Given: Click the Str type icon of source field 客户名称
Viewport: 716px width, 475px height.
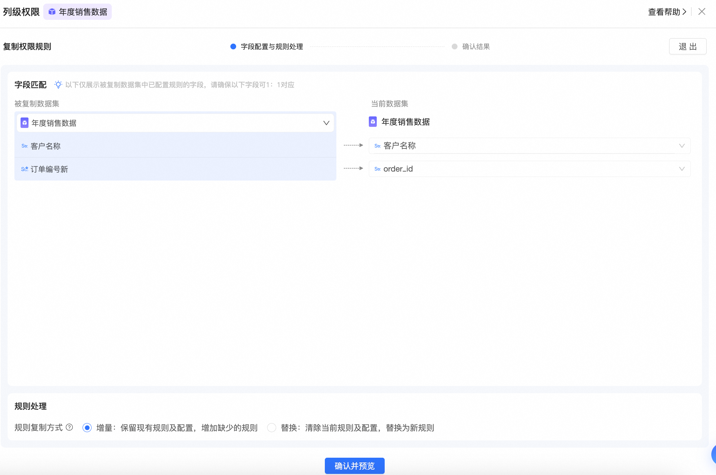Looking at the screenshot, I should point(25,146).
